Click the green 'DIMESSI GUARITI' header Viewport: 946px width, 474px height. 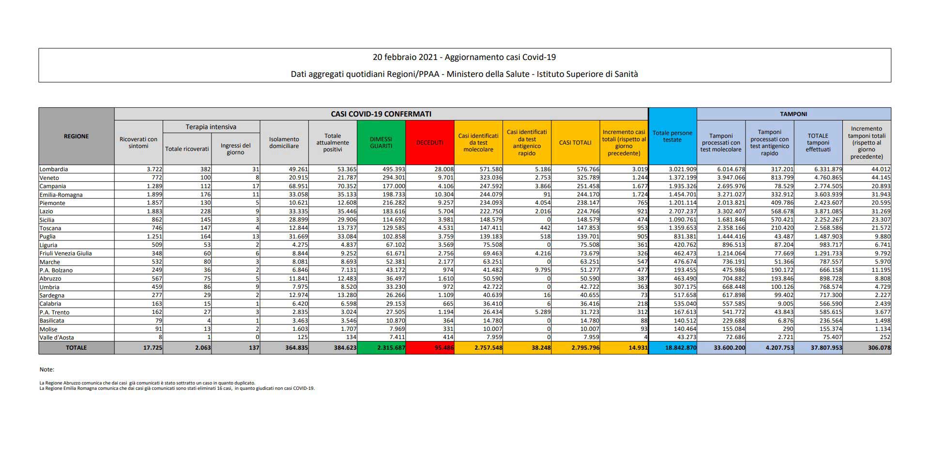pyautogui.click(x=381, y=143)
